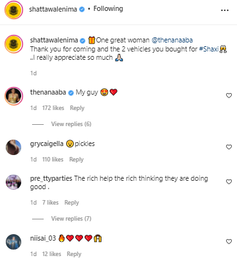Viewport: 237px width, 258px height.
Task: Expand View replies (6) under thenanaaba
Action: [x=71, y=124]
